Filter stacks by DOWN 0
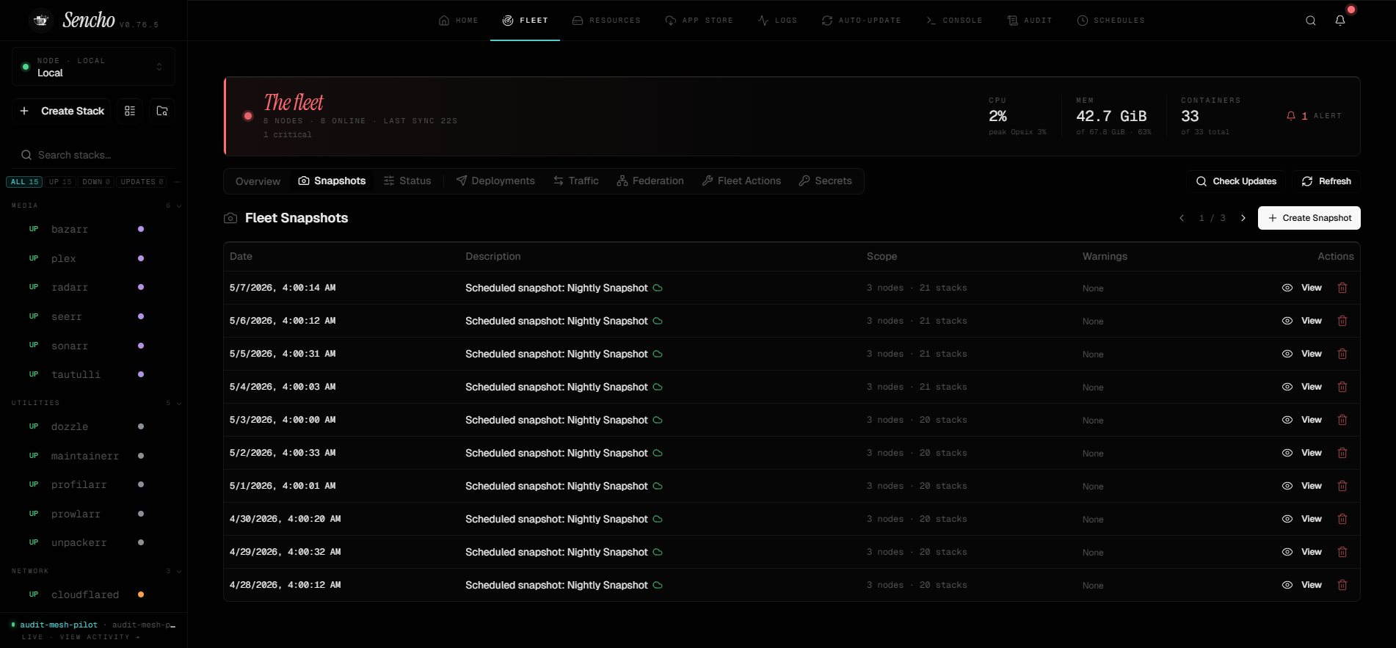Screen dimensions: 1396x648 click(96, 182)
